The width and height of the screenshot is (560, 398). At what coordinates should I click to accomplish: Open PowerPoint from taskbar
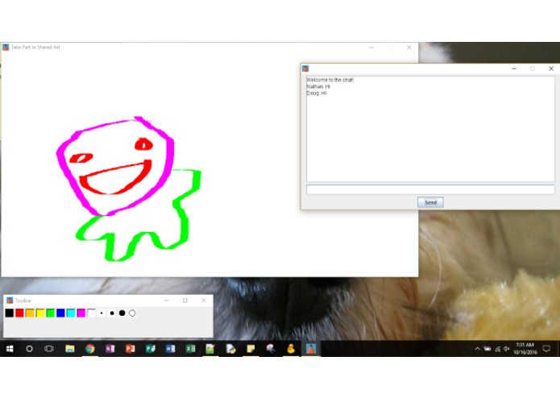pos(130,349)
